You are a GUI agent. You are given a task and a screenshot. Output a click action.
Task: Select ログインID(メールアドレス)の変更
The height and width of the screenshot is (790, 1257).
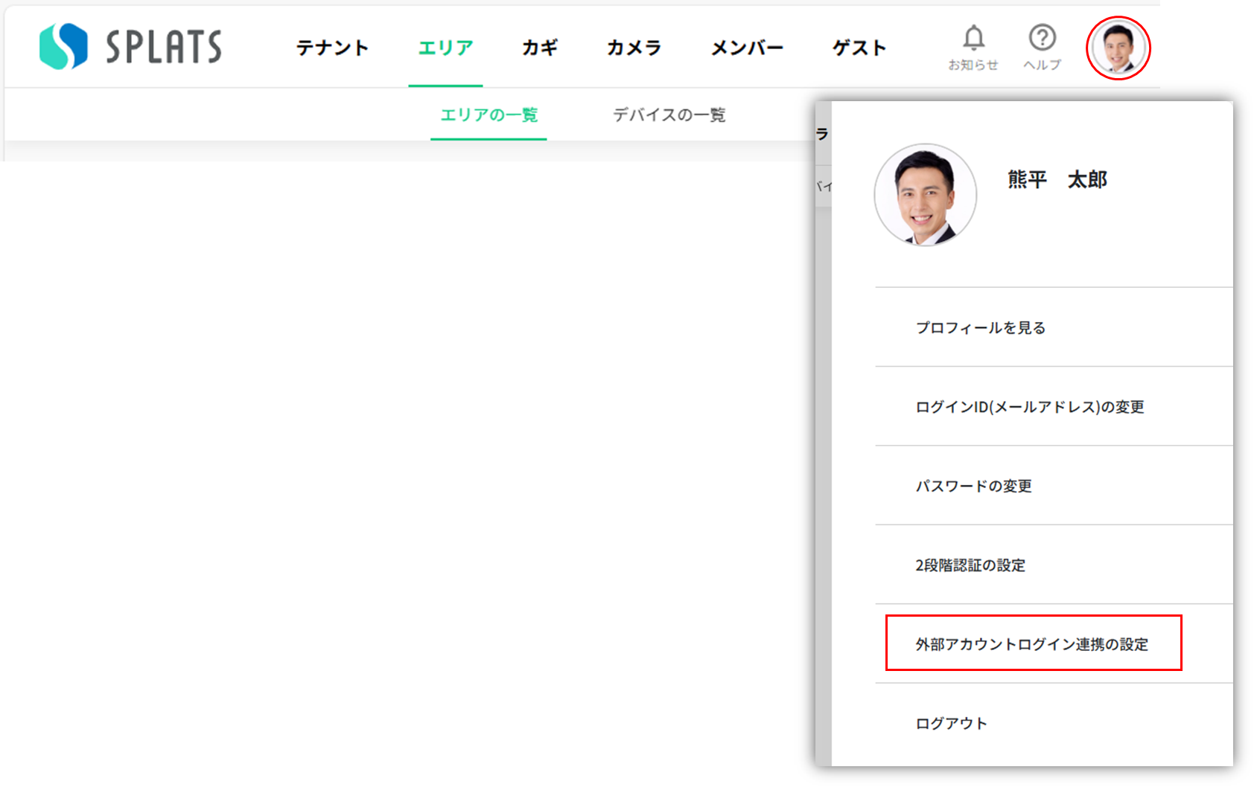click(1029, 407)
